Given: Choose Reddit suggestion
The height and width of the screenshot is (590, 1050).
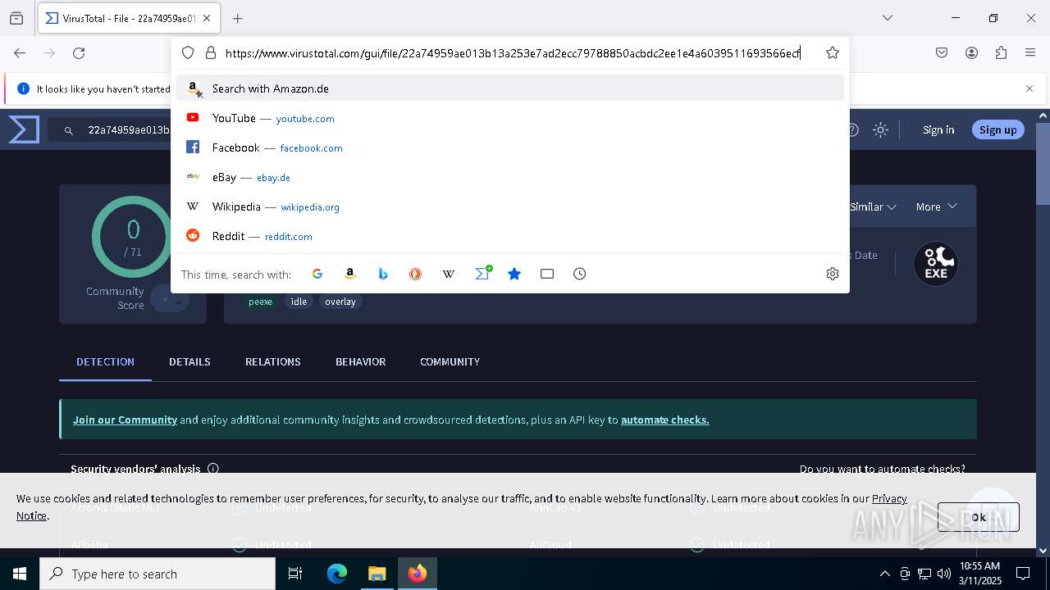Looking at the screenshot, I should (x=510, y=236).
